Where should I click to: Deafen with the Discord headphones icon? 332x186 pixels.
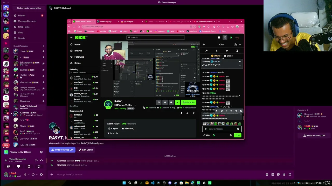[33, 175]
